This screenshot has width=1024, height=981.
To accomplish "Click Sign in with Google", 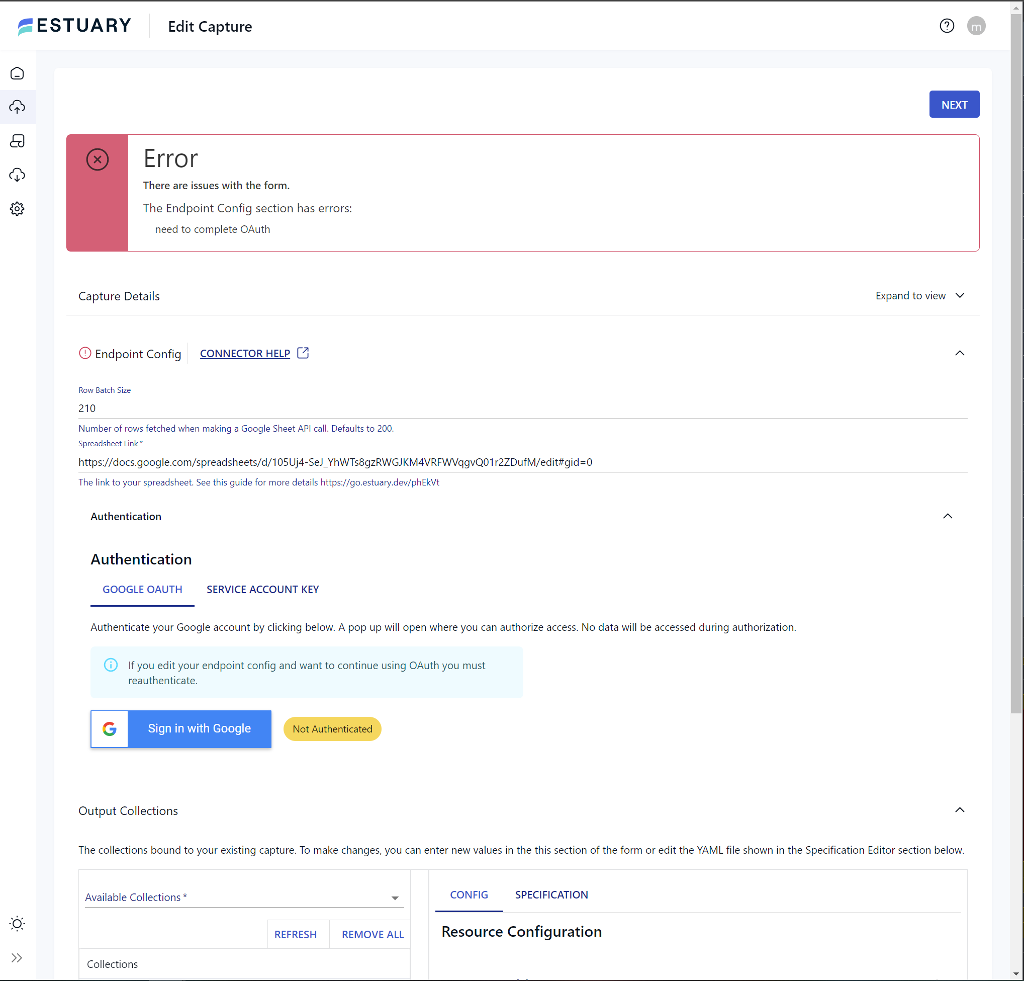I will (x=181, y=729).
